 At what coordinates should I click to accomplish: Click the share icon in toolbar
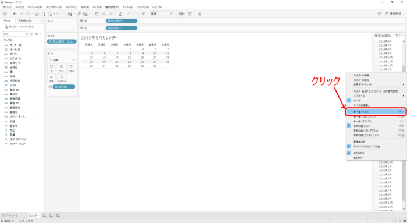click(x=199, y=13)
